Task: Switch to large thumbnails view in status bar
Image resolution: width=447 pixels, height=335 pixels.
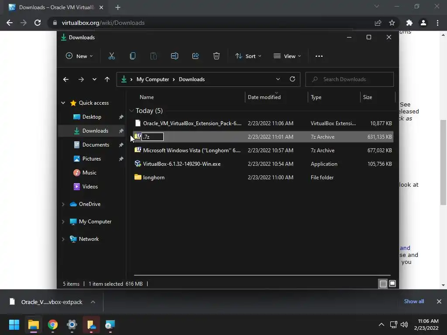Action: [392, 284]
